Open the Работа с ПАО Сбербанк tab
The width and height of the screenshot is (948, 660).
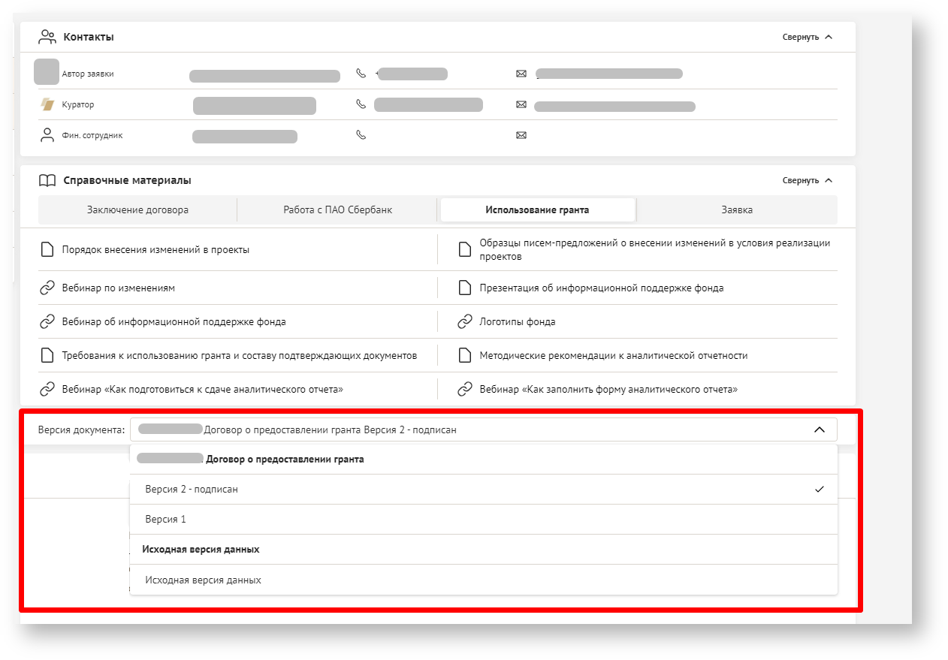point(337,210)
